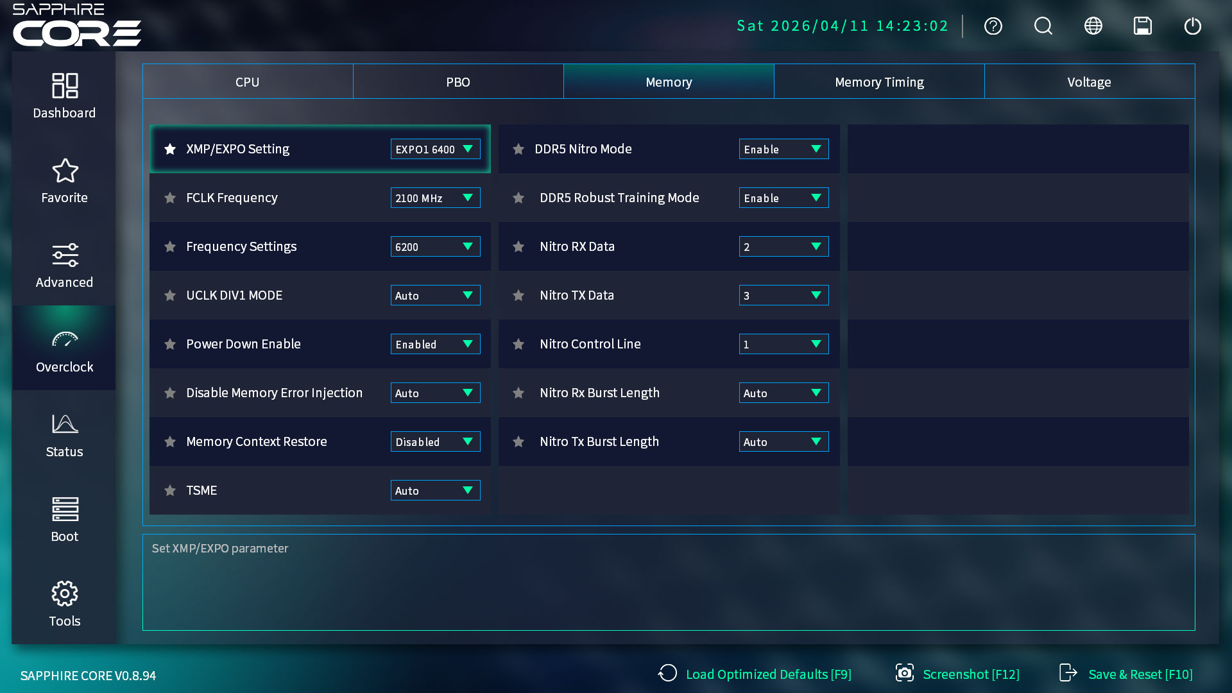
Task: Open language selection globe icon
Action: point(1093,26)
